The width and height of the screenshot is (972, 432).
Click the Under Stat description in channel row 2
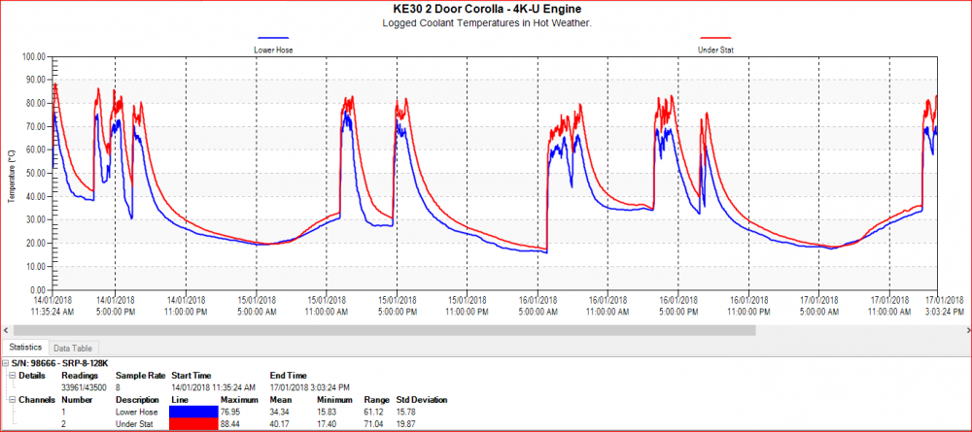(132, 424)
